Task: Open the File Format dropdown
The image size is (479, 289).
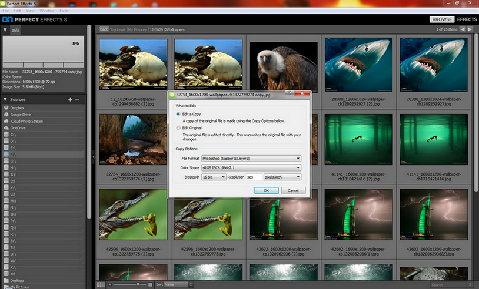Action: (x=251, y=158)
